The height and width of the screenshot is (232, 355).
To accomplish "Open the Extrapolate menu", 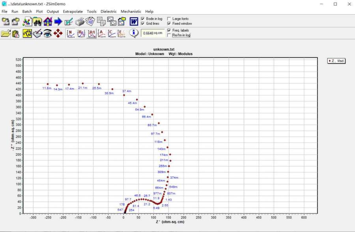I will tap(73, 11).
